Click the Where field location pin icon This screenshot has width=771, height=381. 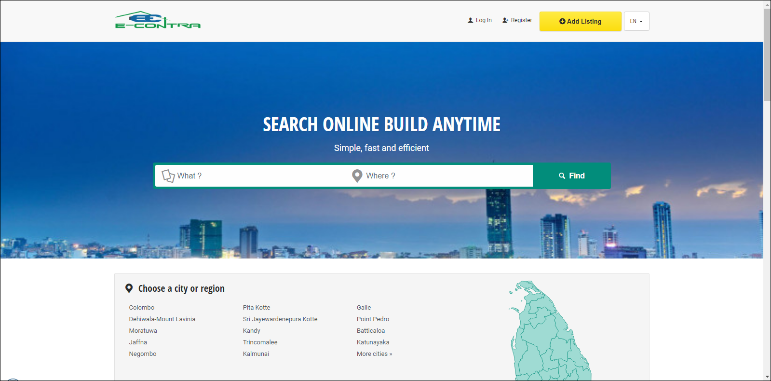point(357,176)
